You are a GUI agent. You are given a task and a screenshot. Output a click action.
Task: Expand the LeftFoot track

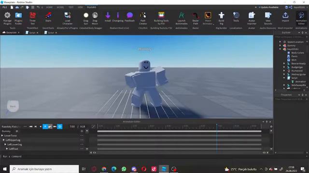[x=7, y=149]
